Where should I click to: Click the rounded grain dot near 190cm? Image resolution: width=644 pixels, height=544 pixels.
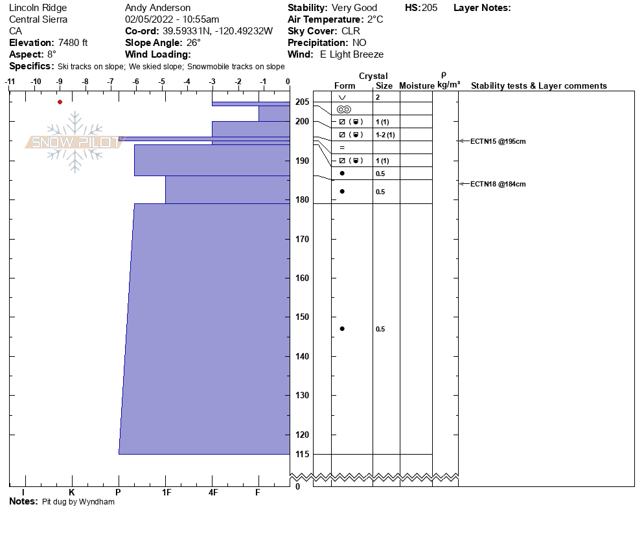click(342, 174)
